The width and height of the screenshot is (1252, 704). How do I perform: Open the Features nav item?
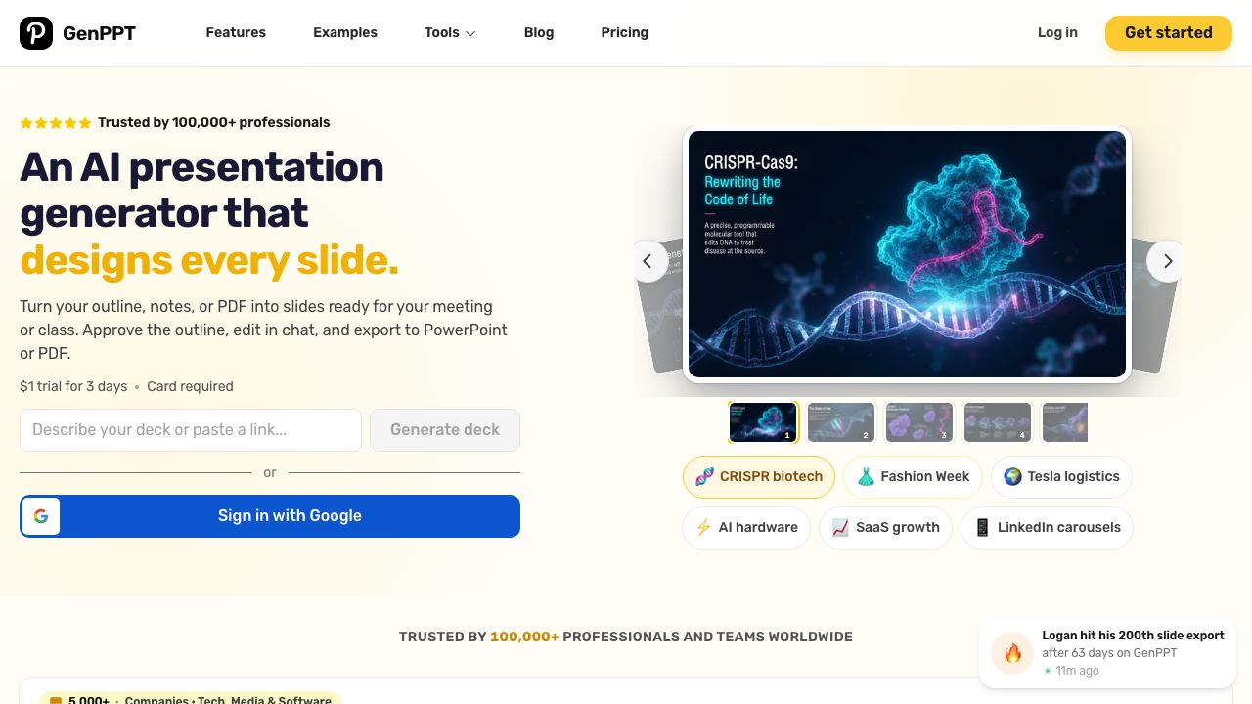[236, 33]
